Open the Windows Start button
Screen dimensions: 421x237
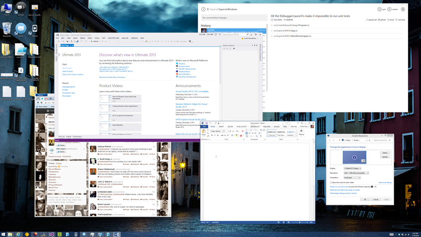tap(3, 234)
